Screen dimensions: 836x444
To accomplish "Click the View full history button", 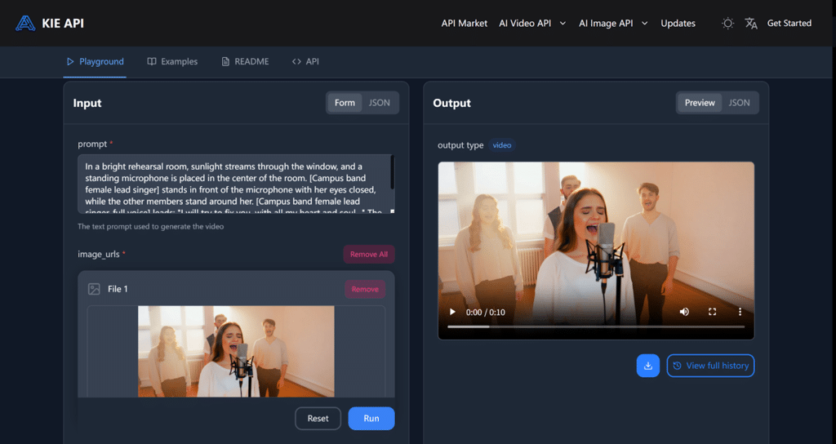I will click(710, 366).
